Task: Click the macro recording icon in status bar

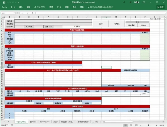Action: [x=12, y=125]
